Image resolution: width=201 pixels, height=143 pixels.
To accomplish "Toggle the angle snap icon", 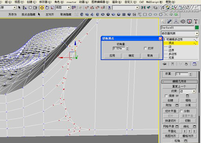I will pos(92,8).
